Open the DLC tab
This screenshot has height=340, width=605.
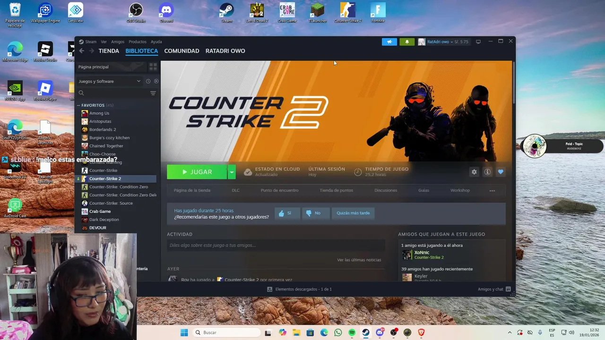click(235, 190)
